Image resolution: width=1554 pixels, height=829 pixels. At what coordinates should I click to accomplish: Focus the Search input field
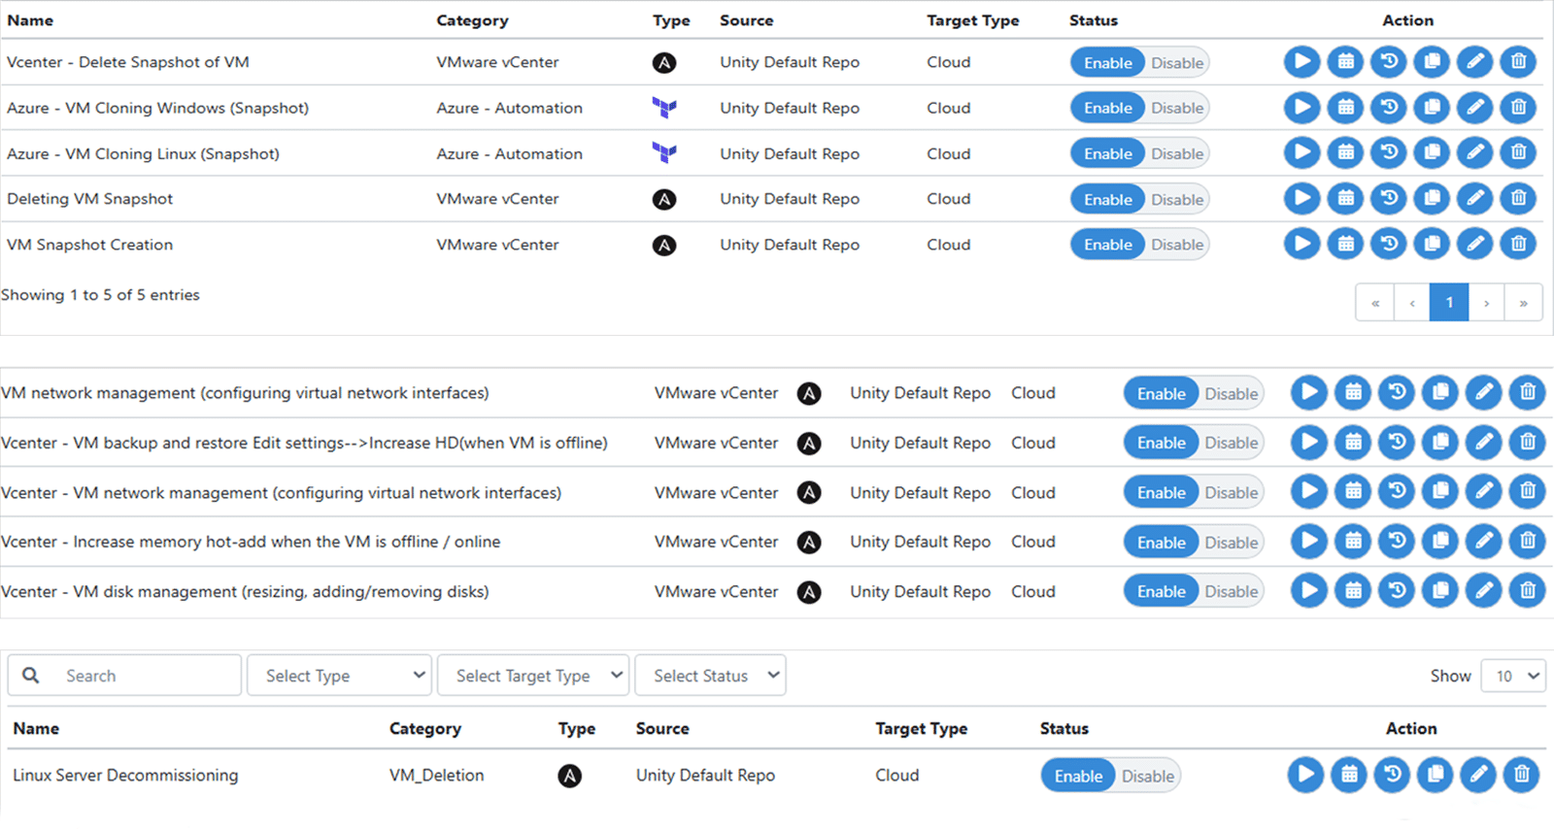146,676
